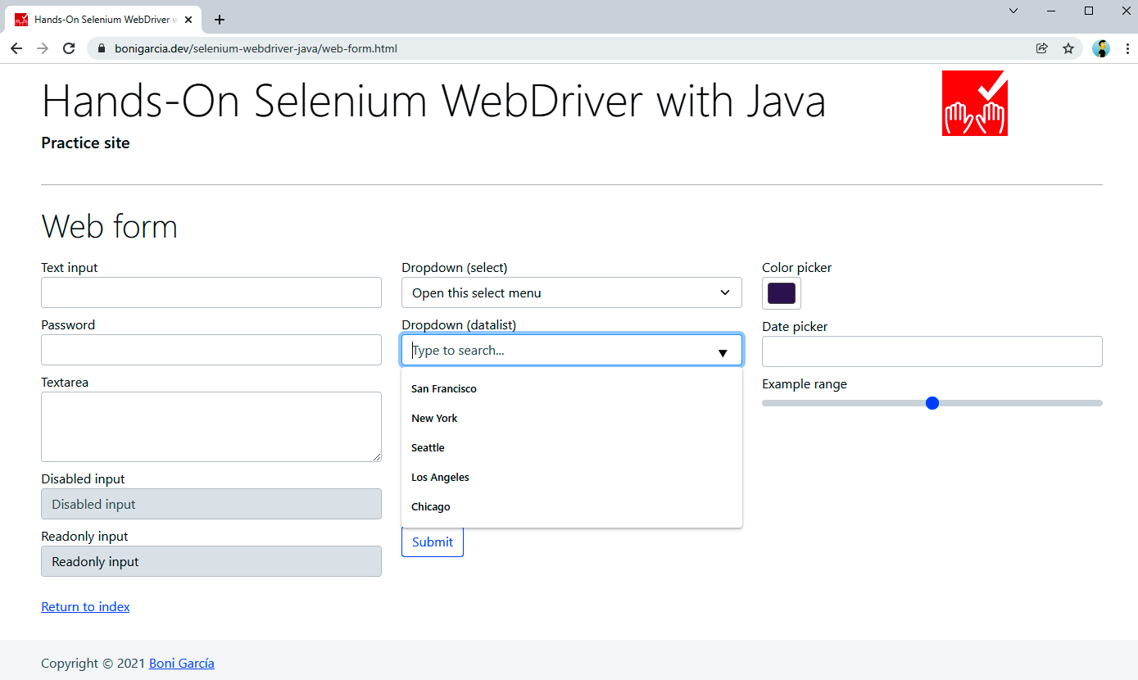Open the Dropdown (select) menu
Image resolution: width=1138 pixels, height=680 pixels.
point(571,292)
